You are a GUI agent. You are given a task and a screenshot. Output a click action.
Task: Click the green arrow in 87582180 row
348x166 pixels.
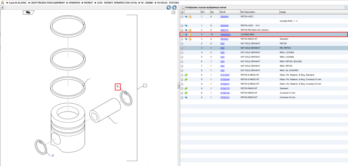coord(186,93)
